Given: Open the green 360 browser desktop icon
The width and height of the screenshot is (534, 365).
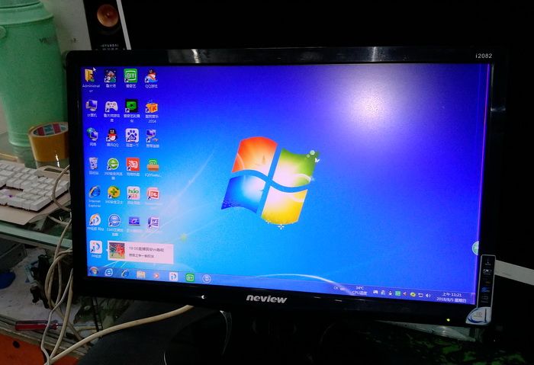Looking at the screenshot, I should tap(113, 164).
